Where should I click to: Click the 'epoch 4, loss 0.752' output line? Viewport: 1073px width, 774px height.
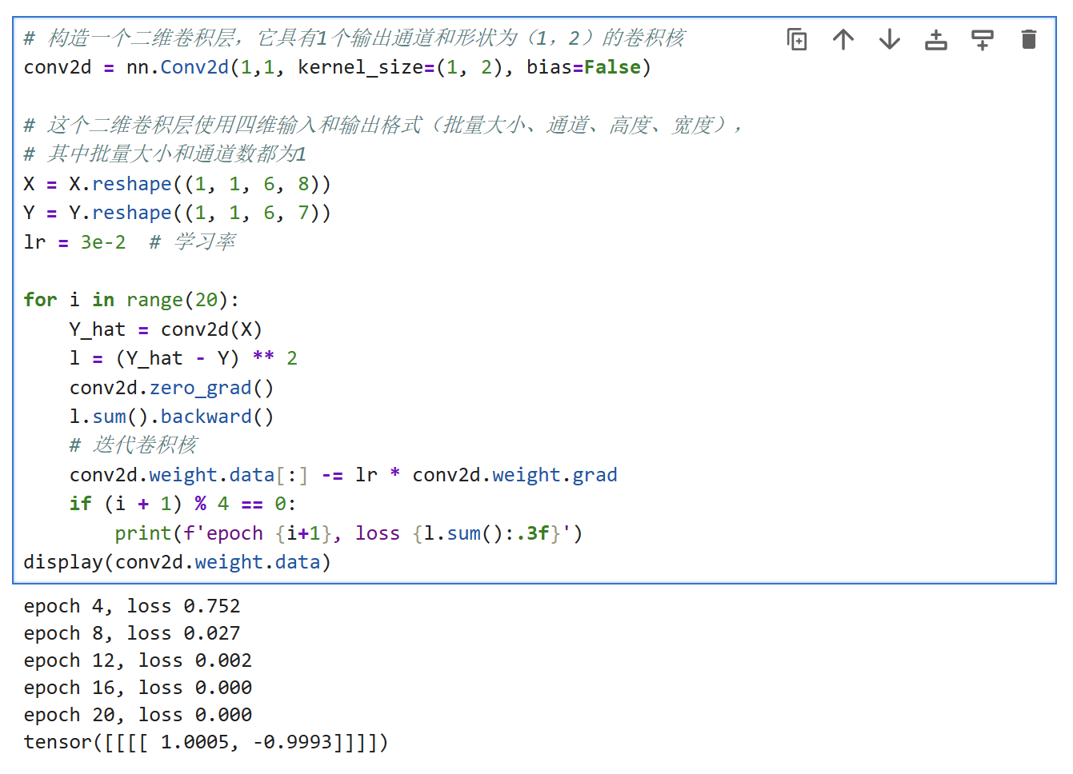click(132, 606)
